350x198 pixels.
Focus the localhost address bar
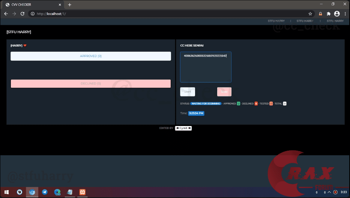pyautogui.click(x=171, y=14)
